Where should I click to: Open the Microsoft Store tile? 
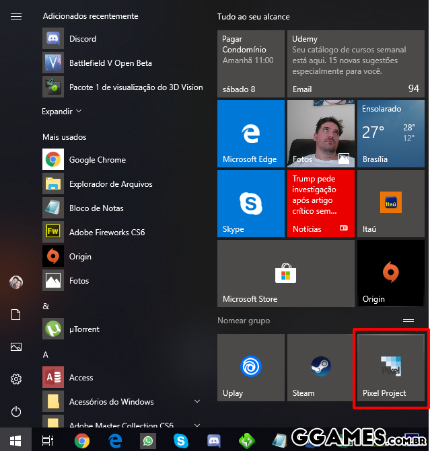pos(286,274)
